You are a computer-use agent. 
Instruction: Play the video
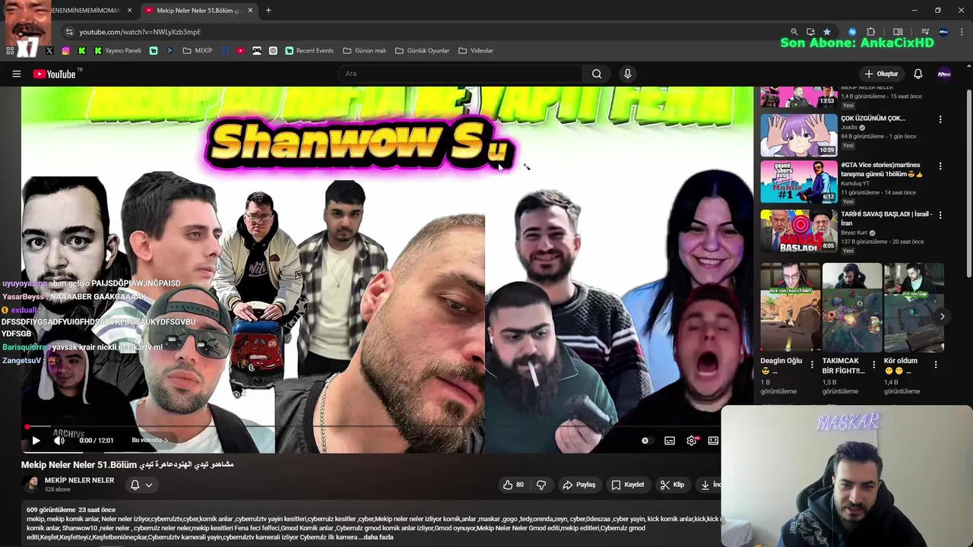(x=36, y=441)
